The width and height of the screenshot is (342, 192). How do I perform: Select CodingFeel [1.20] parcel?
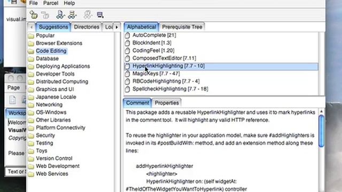pos(153,51)
